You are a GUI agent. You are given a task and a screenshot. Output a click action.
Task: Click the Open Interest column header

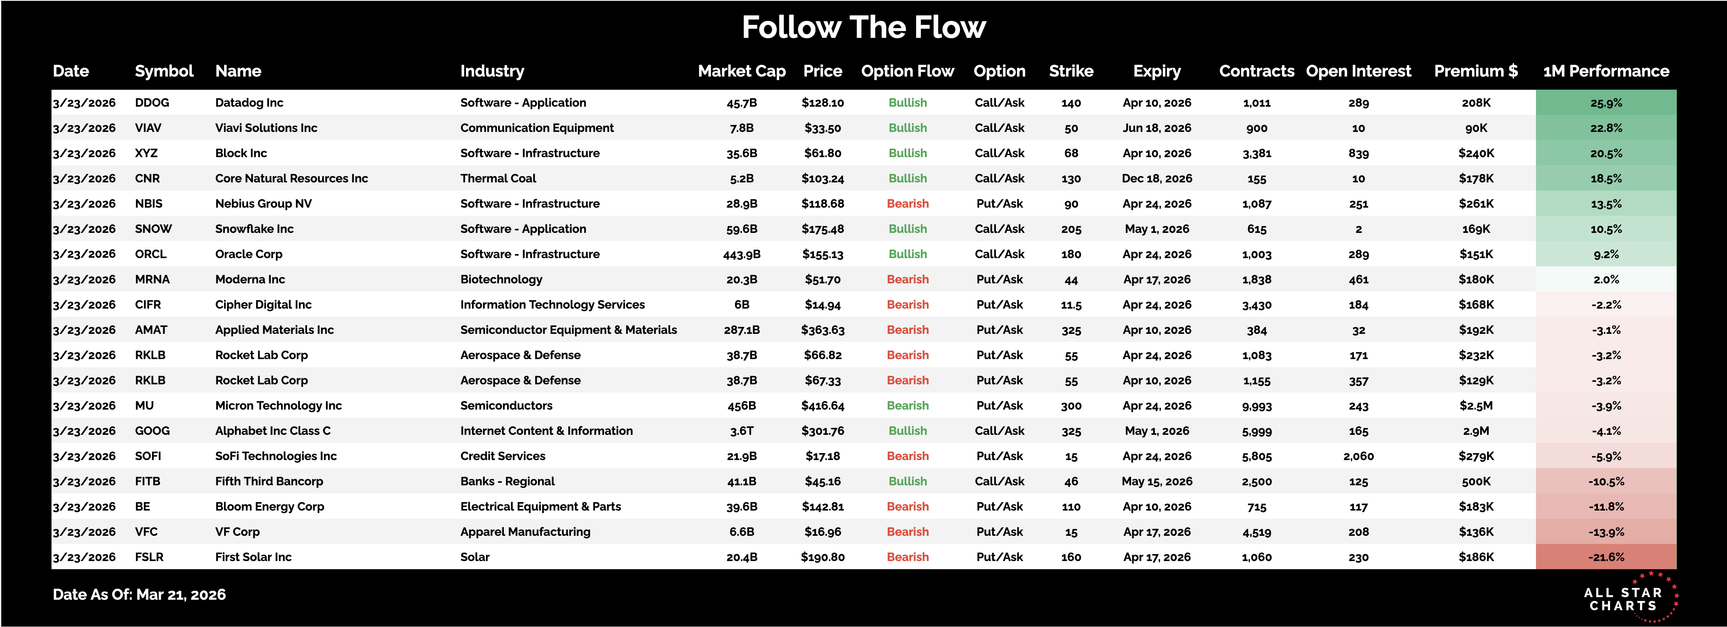point(1358,71)
